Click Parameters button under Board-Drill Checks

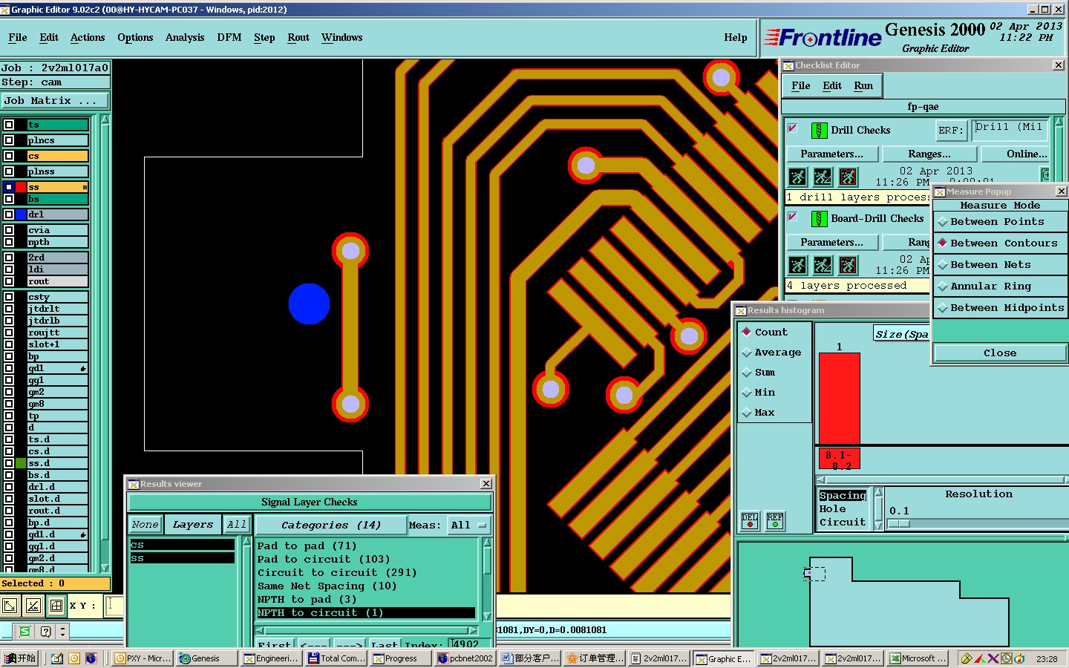(x=832, y=243)
